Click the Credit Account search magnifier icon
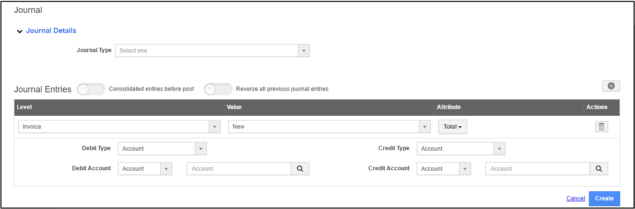This screenshot has width=635, height=209. coord(599,169)
